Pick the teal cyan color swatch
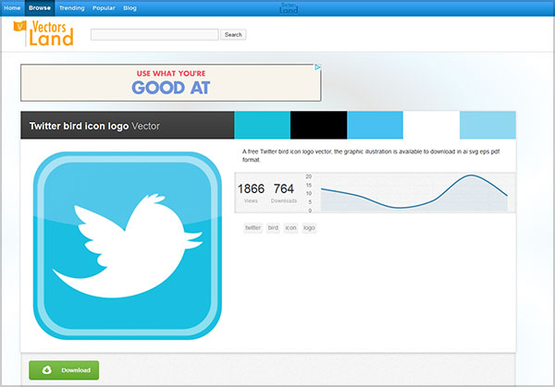This screenshot has width=555, height=387. (x=263, y=125)
